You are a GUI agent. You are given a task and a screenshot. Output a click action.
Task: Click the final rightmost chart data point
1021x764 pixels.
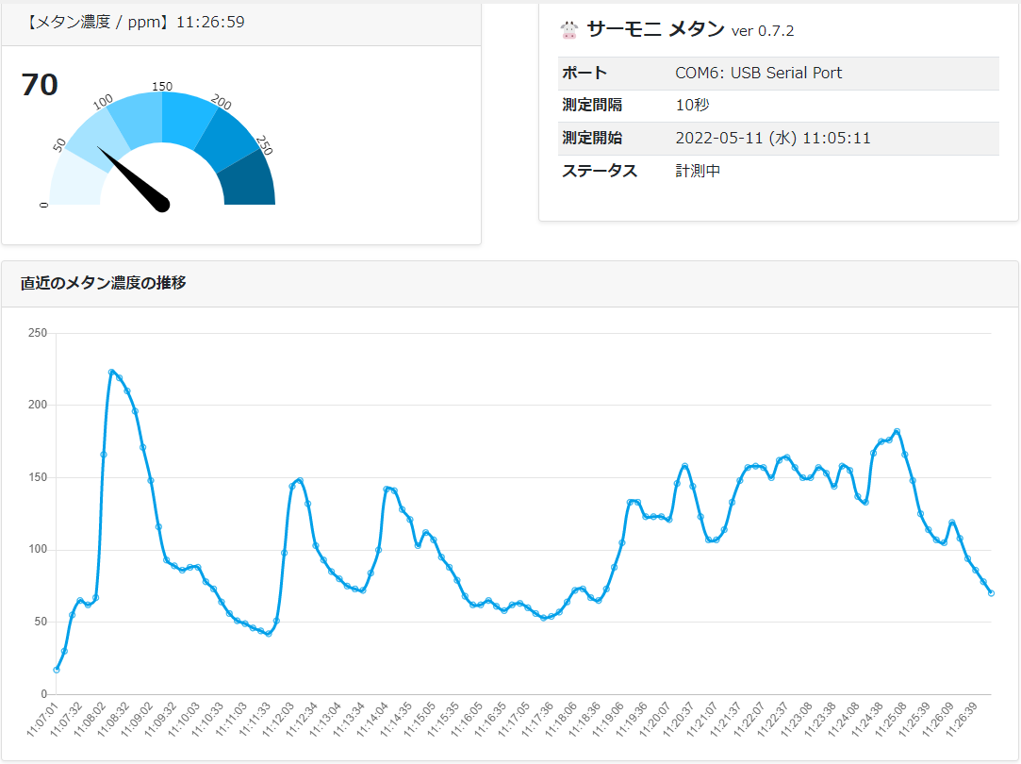tap(991, 593)
